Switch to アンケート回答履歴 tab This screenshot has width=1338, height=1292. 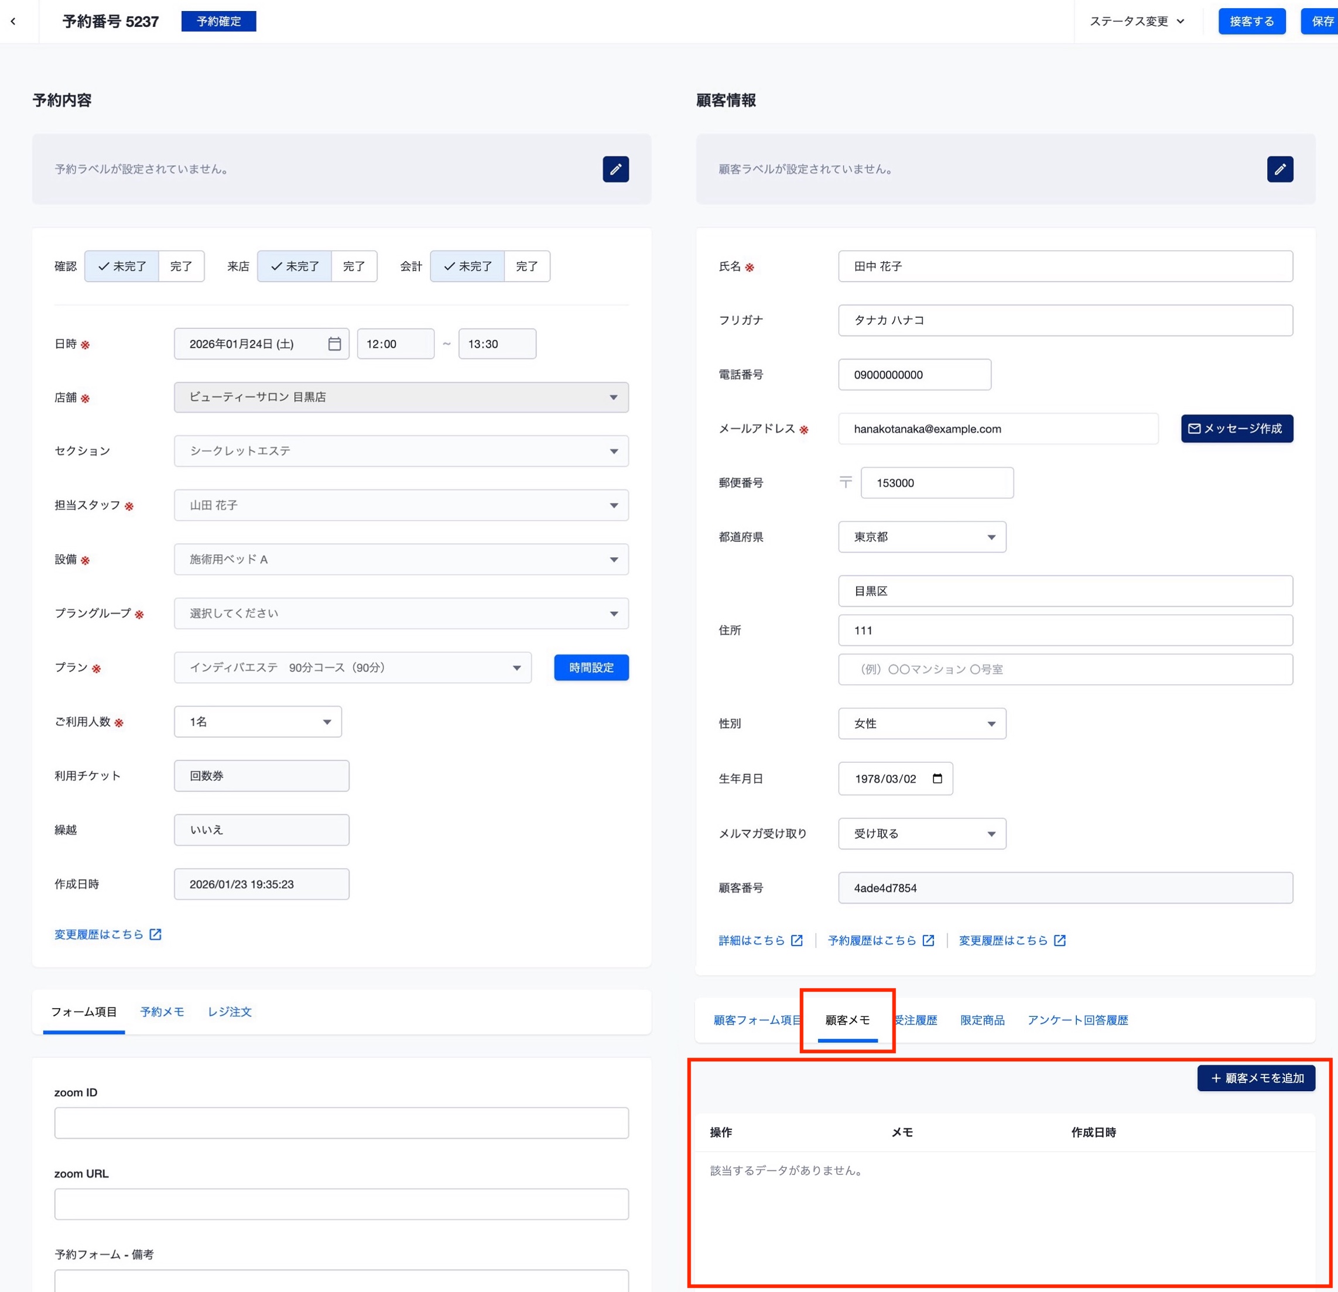(x=1077, y=1020)
